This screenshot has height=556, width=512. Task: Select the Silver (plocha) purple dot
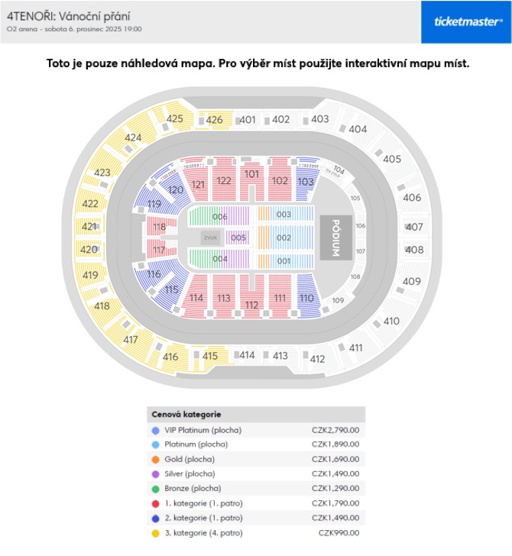tap(156, 474)
